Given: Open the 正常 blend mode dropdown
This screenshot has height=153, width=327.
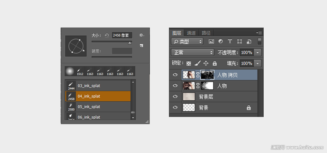Looking at the screenshot, I should tap(192, 52).
